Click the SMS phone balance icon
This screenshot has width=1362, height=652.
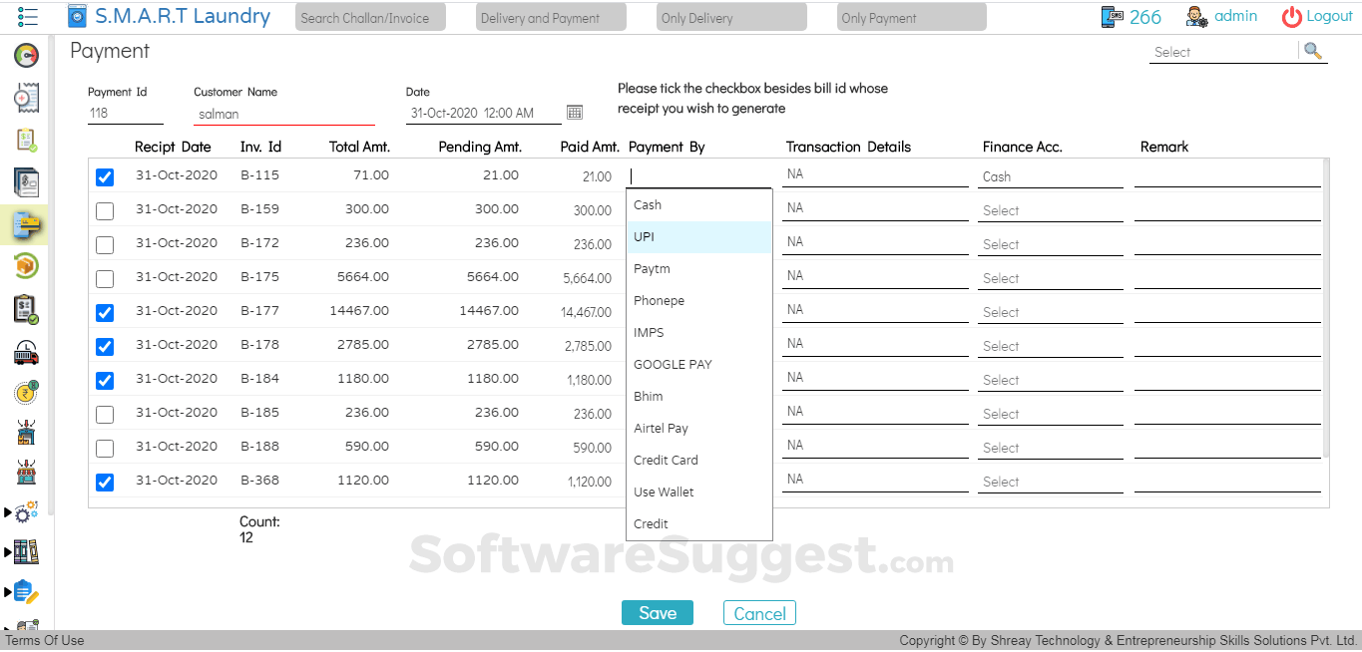1113,17
